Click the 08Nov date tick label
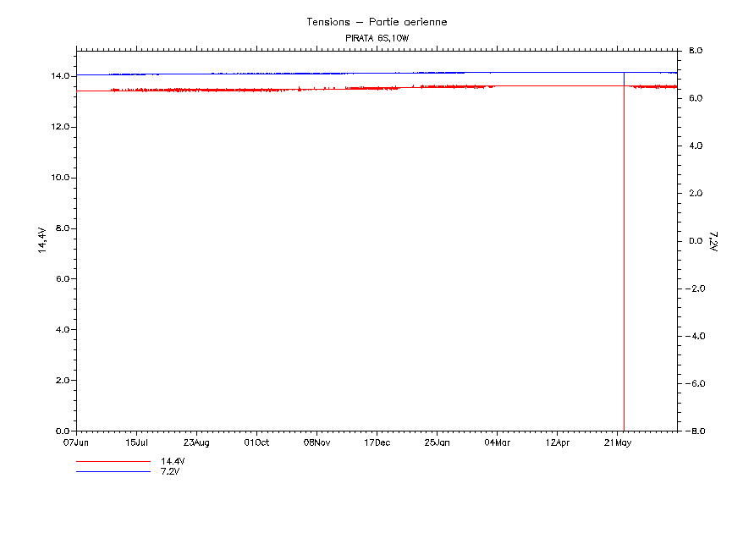The height and width of the screenshot is (533, 754). 316,442
